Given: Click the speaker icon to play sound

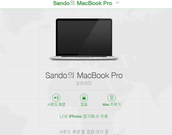Looking at the screenshot, I should click(x=56, y=97).
